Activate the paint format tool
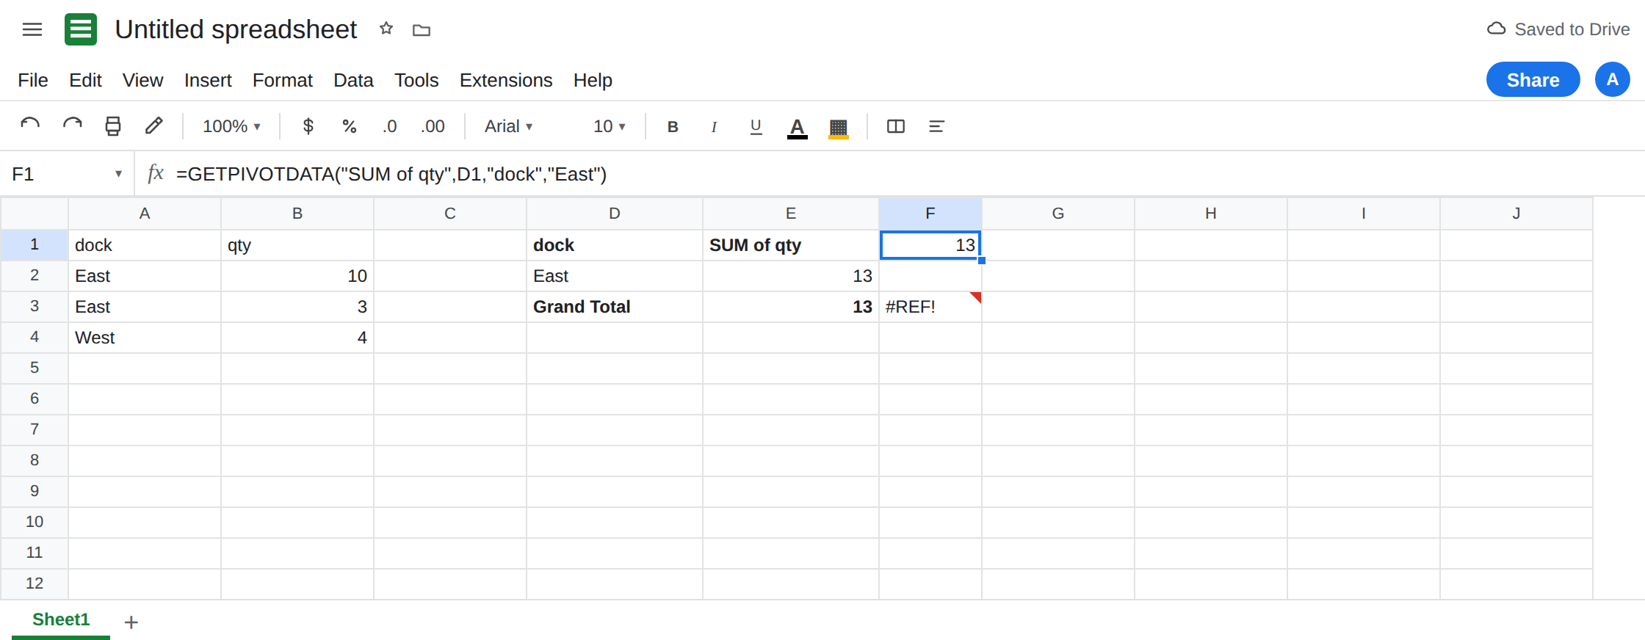This screenshot has height=640, width=1645. tap(153, 126)
